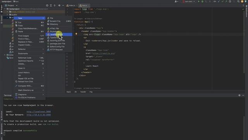
Task: Open the Refactor submenu
Action: pos(29,49)
